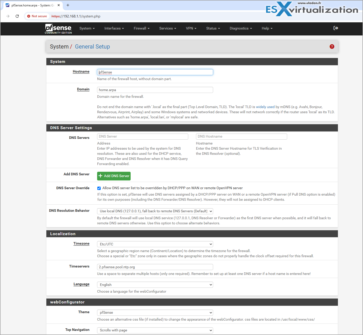Image resolution: width=363 pixels, height=335 pixels.
Task: Reload the page with the browser refresh icon
Action: pos(17,16)
